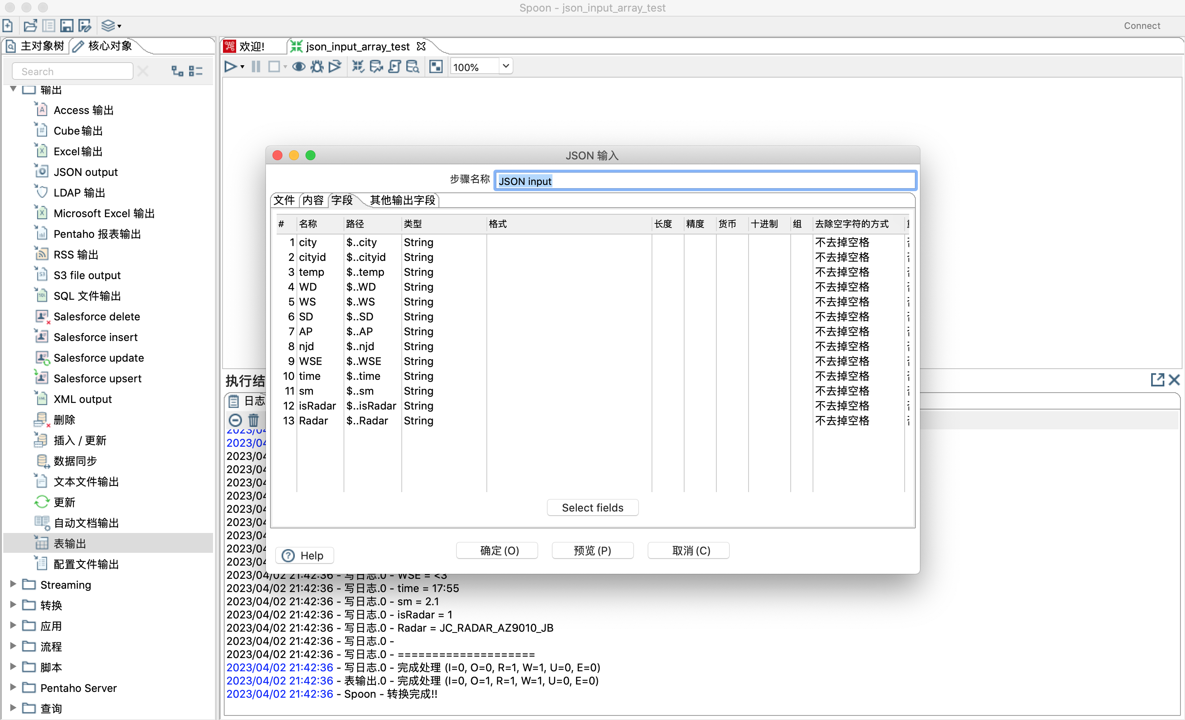This screenshot has height=720, width=1185.
Task: Click the Explore database icon in the toolbar
Action: click(412, 67)
